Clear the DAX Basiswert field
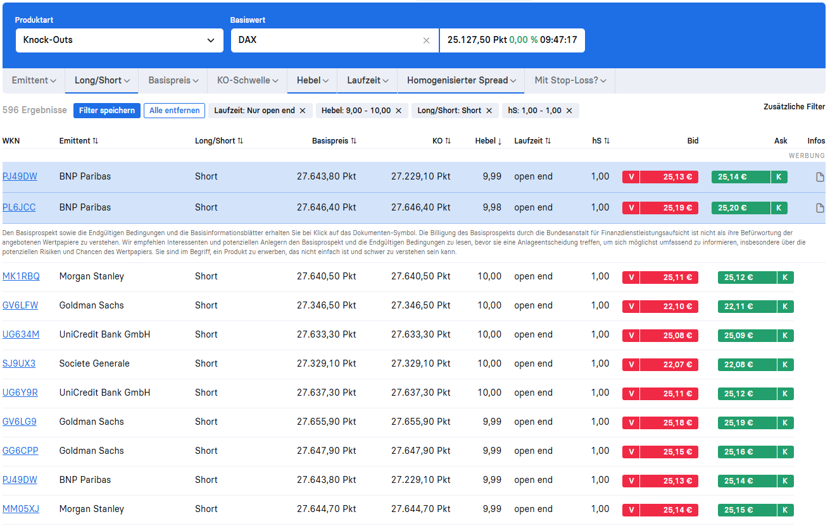The width and height of the screenshot is (830, 531). click(x=426, y=40)
